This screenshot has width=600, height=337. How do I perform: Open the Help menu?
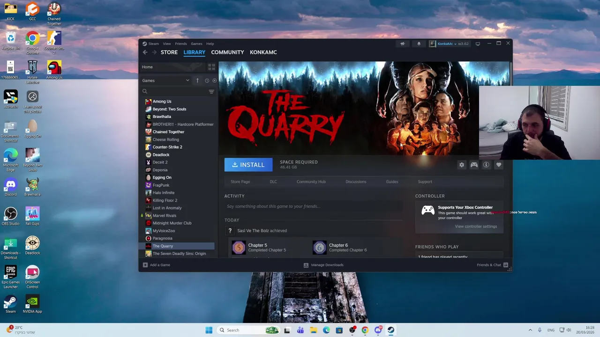210,44
